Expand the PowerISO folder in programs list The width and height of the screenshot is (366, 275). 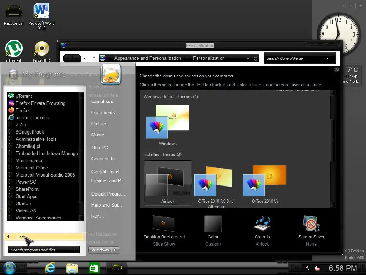pos(43,182)
